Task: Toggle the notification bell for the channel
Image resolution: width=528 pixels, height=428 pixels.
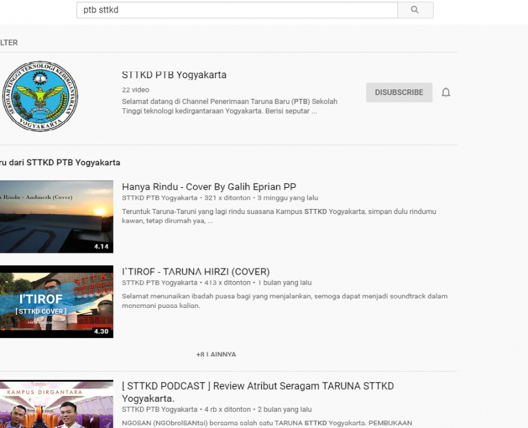Action: tap(446, 93)
